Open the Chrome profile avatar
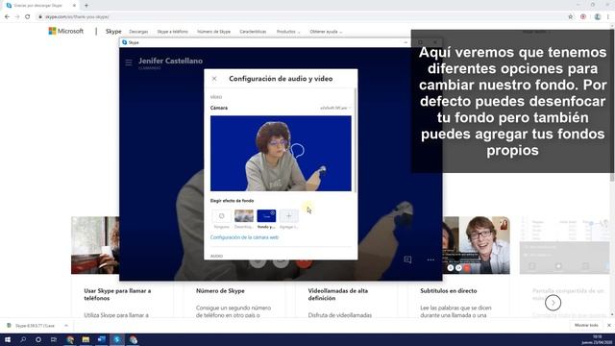615x346 pixels. 598,17
